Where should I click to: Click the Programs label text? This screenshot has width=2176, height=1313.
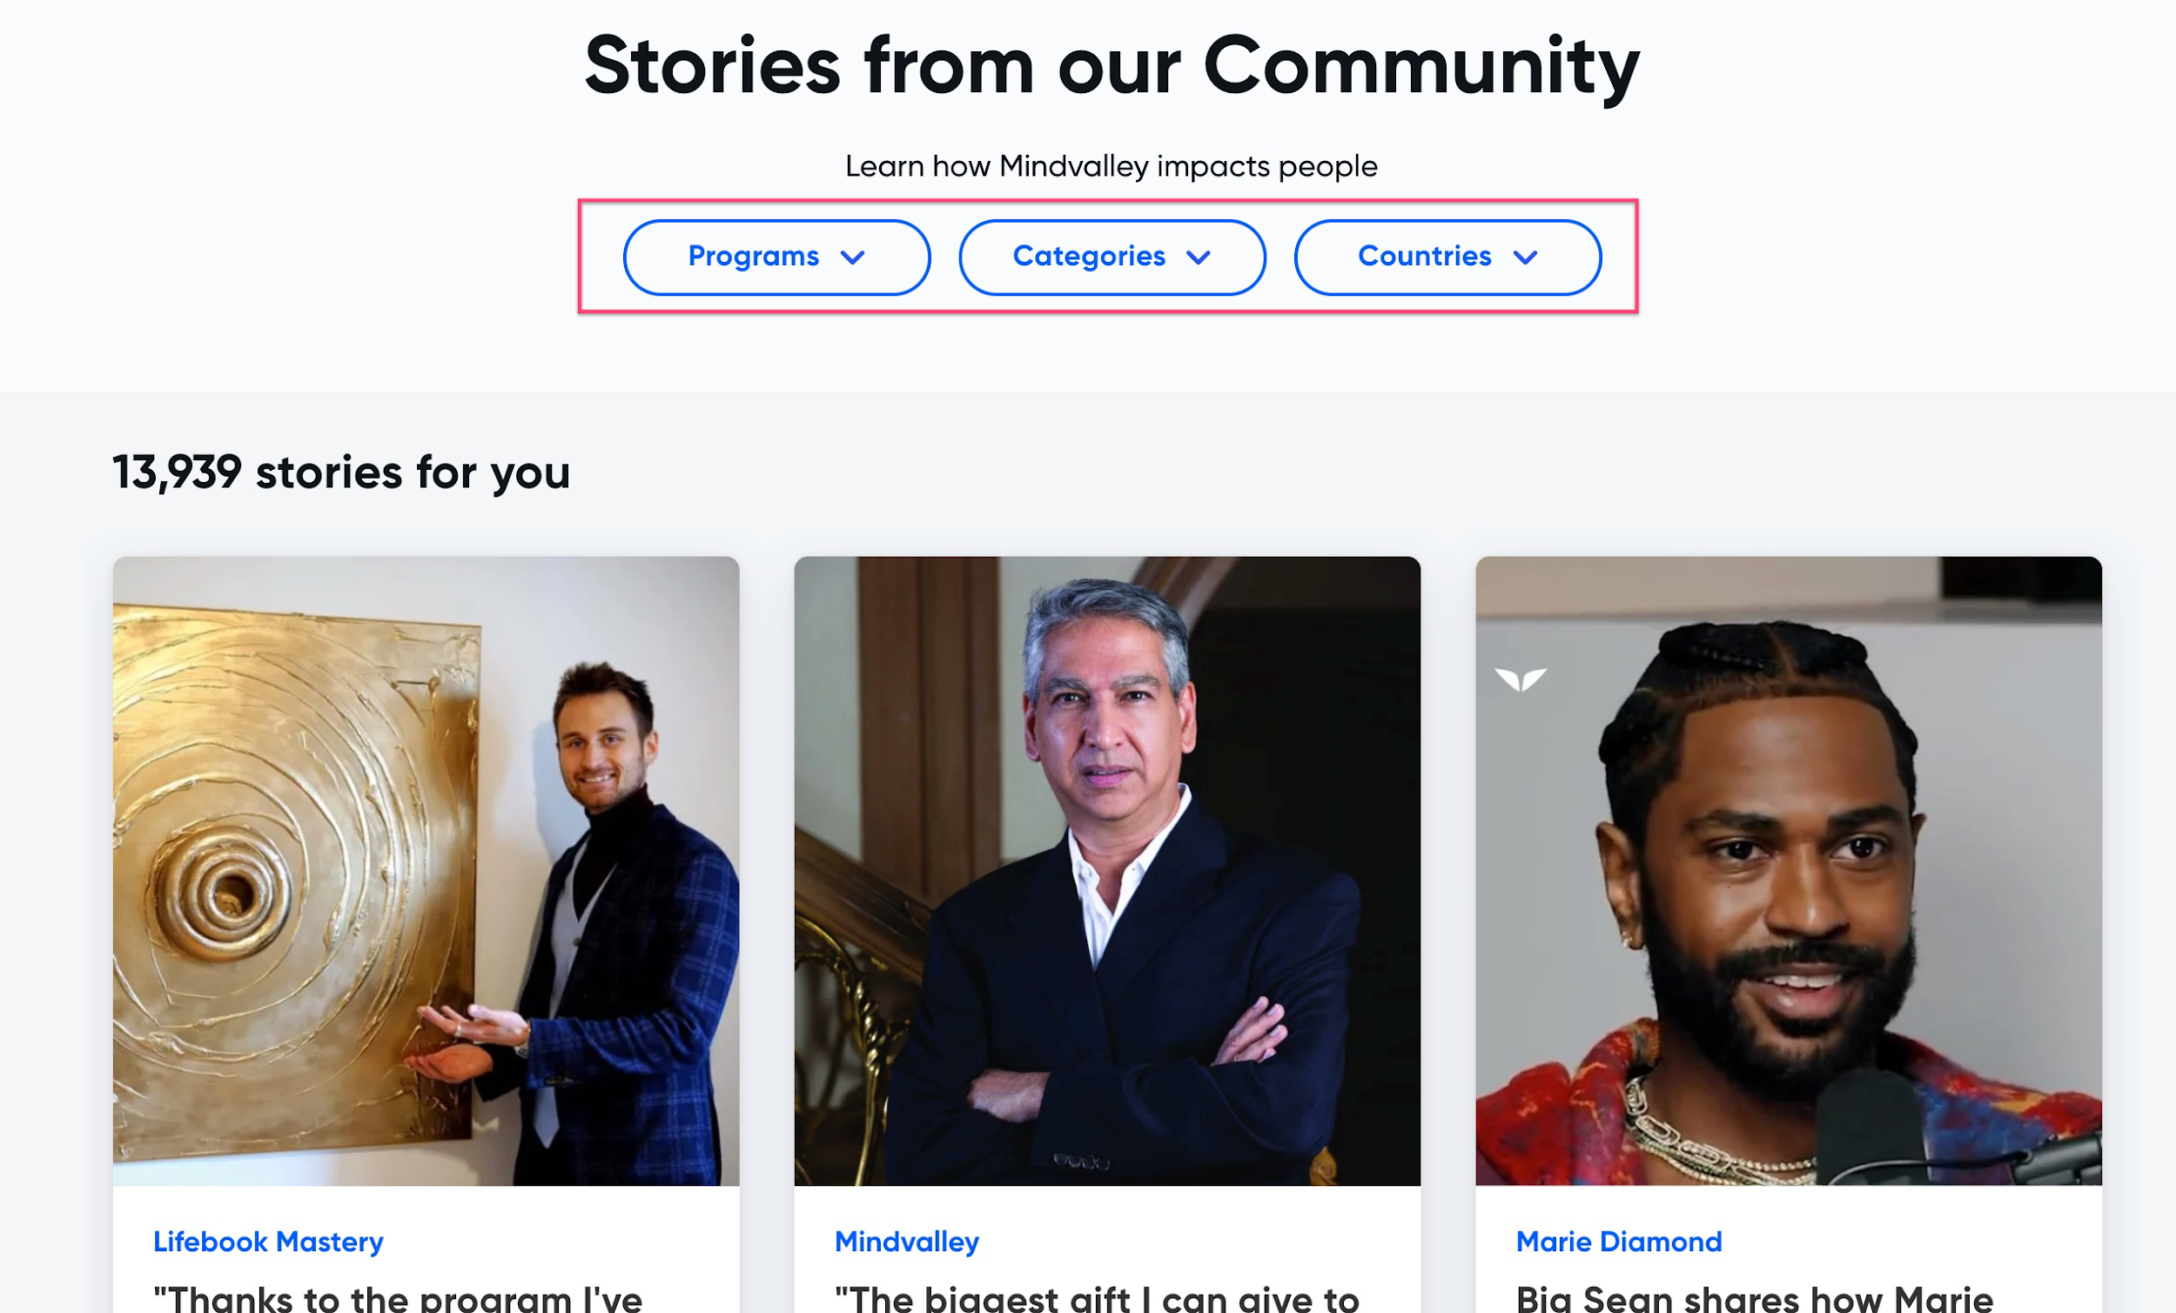pyautogui.click(x=753, y=256)
